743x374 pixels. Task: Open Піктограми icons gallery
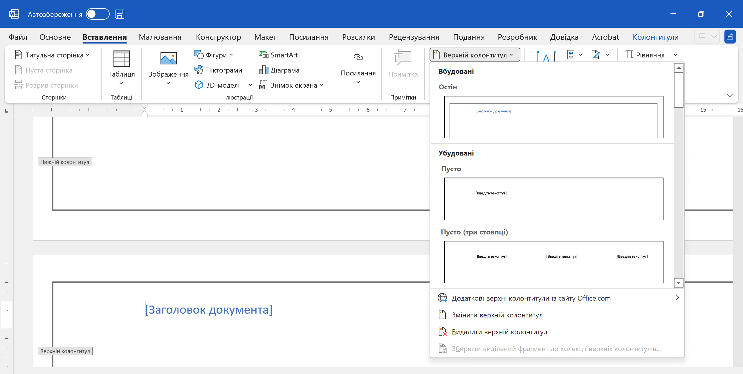click(218, 70)
